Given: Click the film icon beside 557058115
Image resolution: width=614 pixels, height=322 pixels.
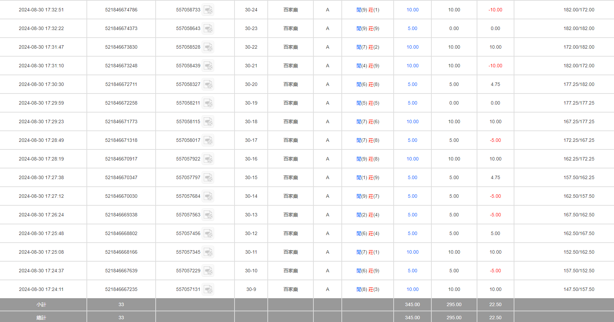Looking at the screenshot, I should tap(208, 122).
